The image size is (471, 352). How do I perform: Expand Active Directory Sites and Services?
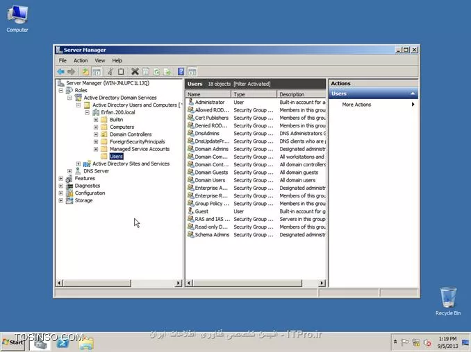[x=78, y=164]
